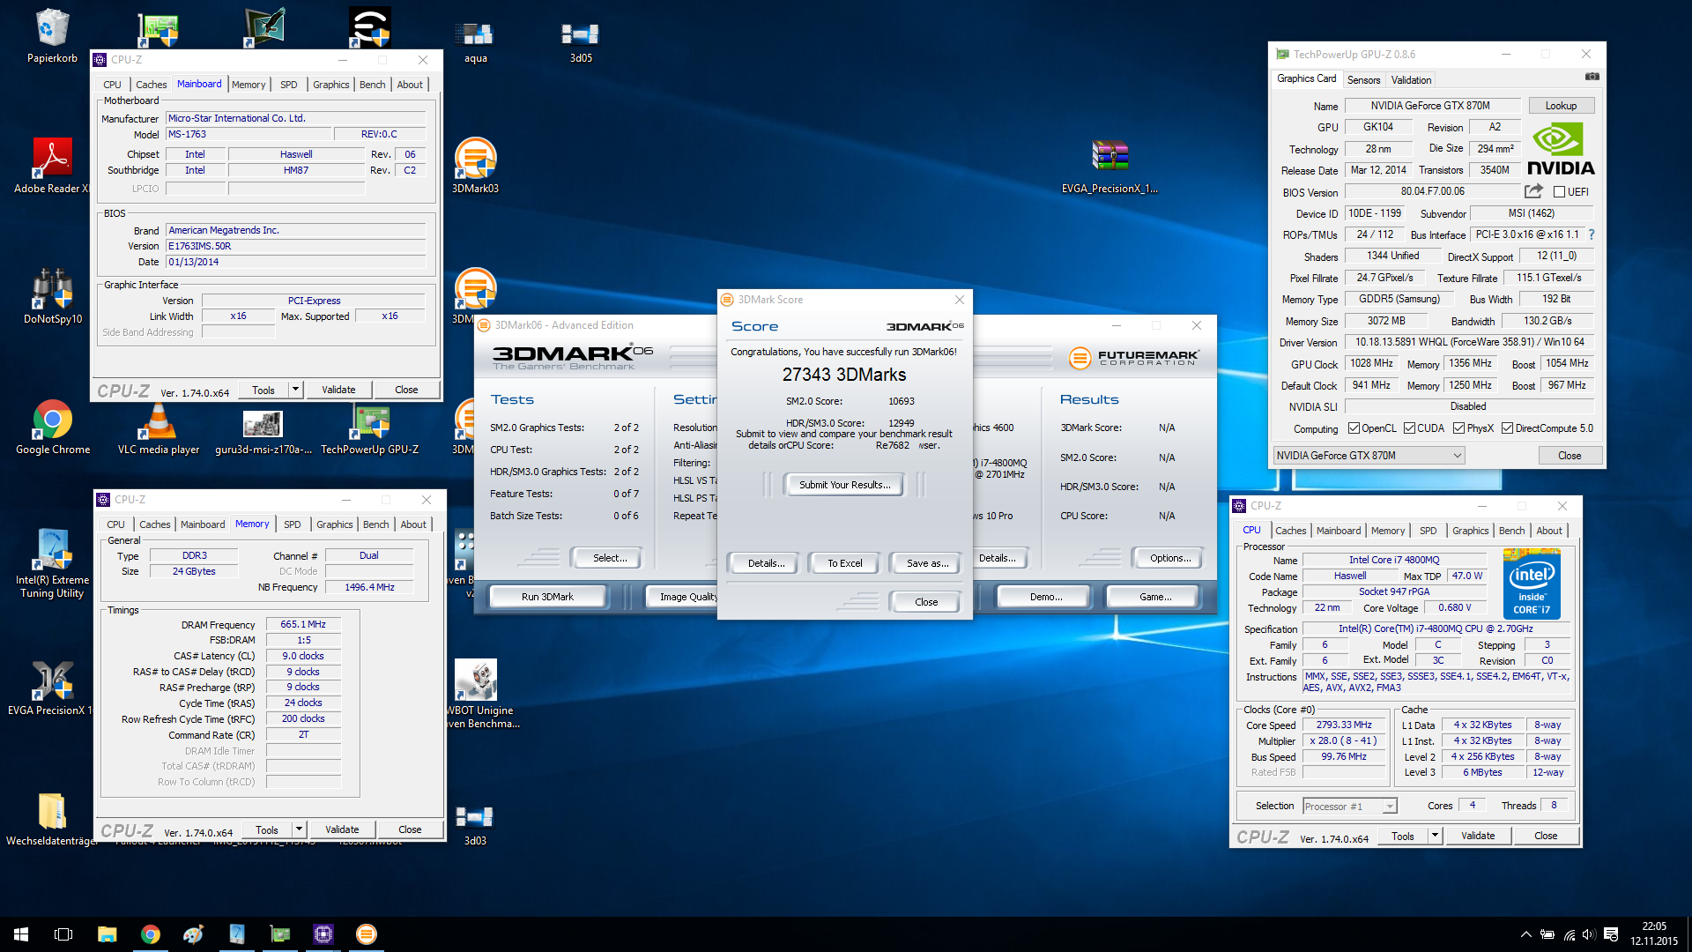Toggle the CUDA checkbox in GPU-Z

pos(1410,428)
